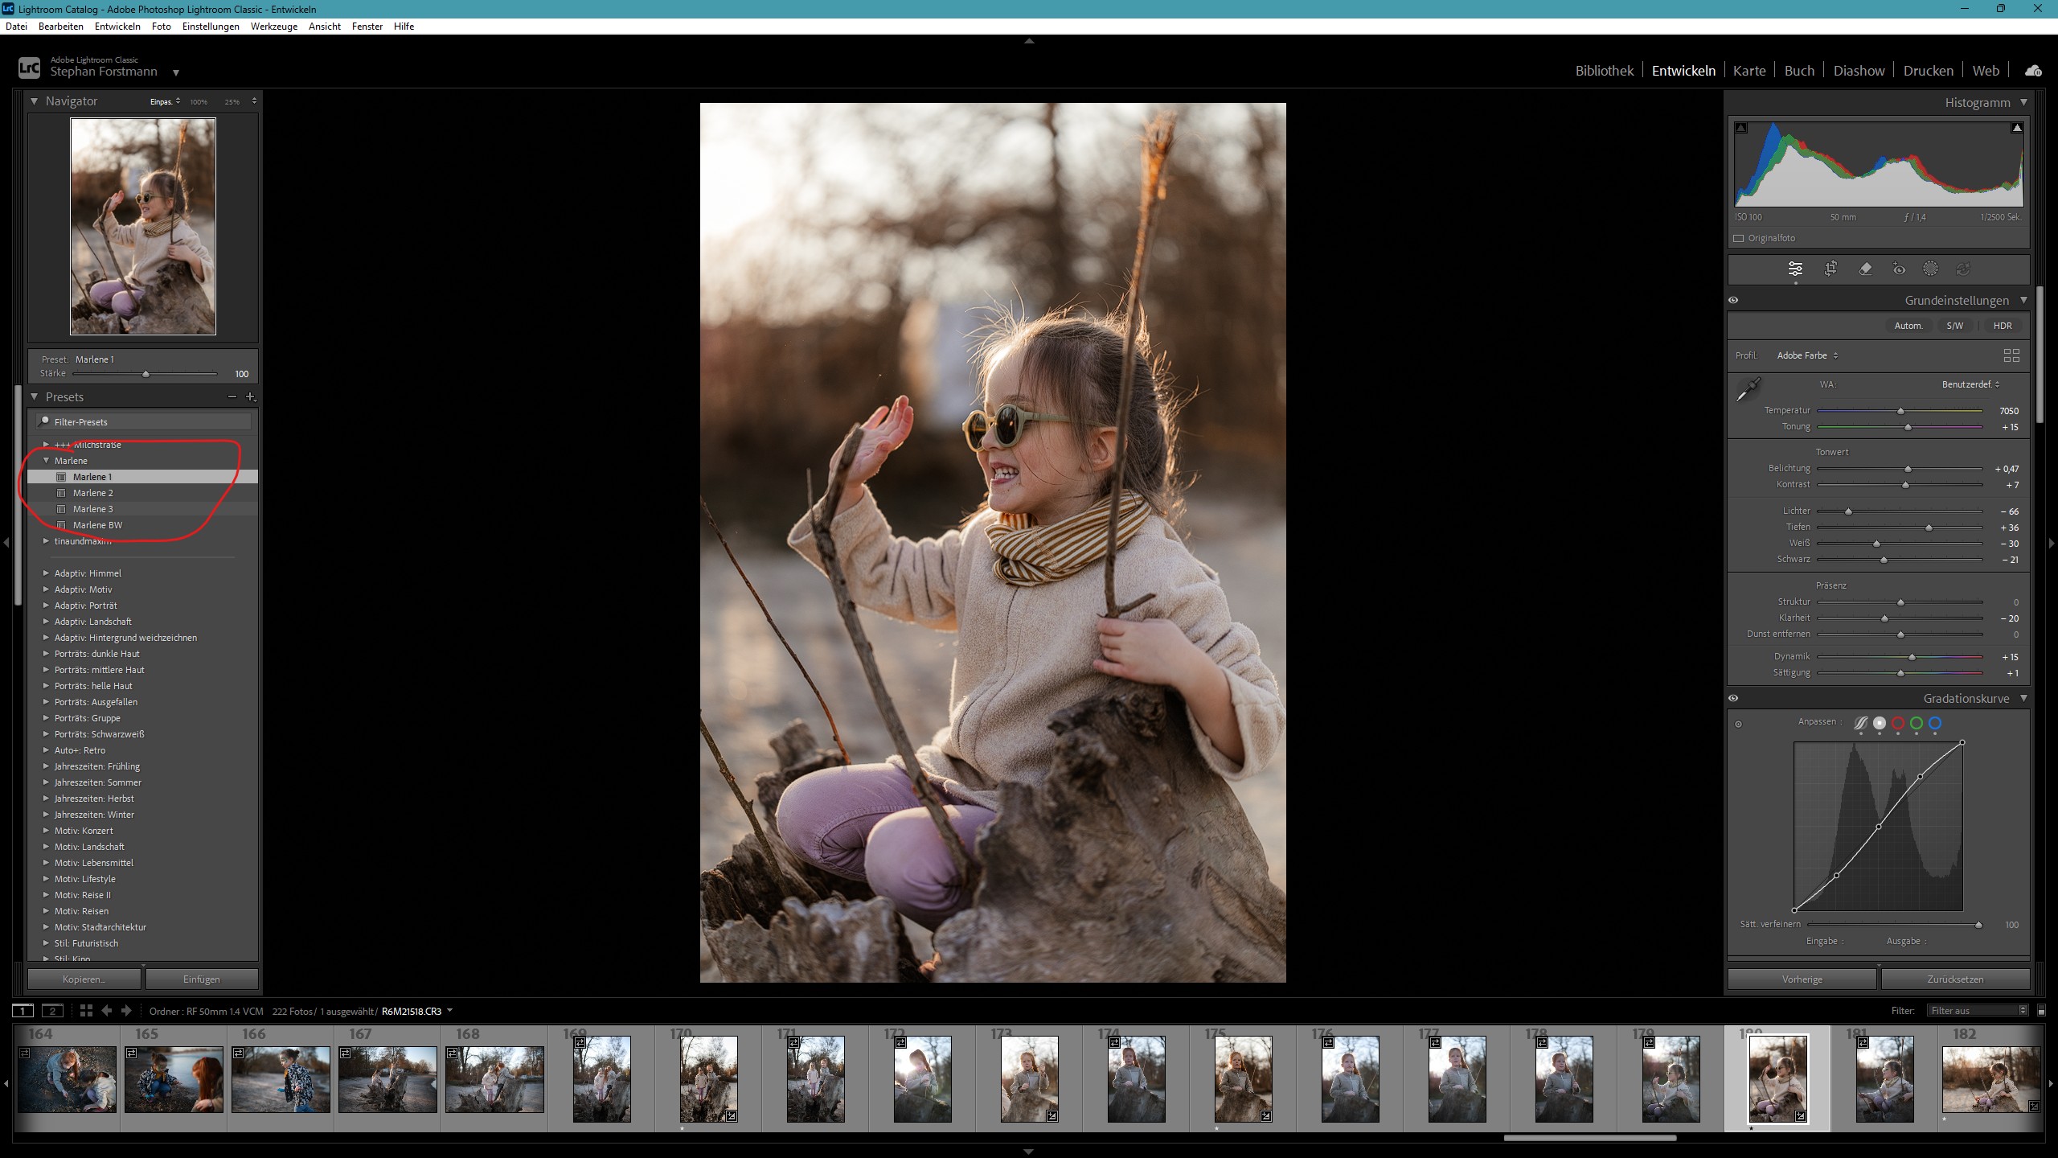Toggle shadow clipping indicator in histogram
The height and width of the screenshot is (1158, 2058).
[x=1741, y=128]
